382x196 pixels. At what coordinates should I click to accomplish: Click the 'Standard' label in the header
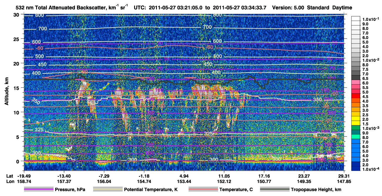coord(318,8)
